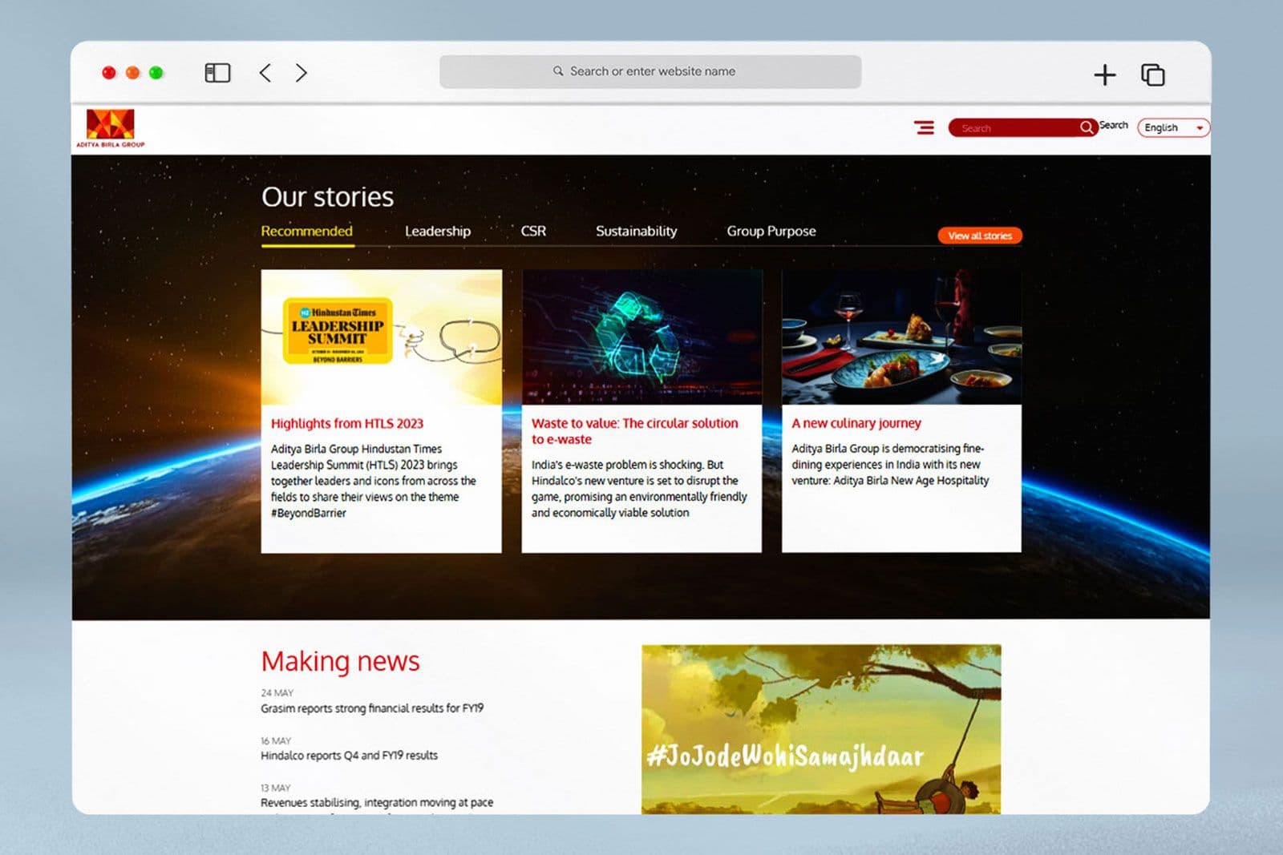The image size is (1283, 855).
Task: Click the Our stories heading
Action: pos(328,197)
